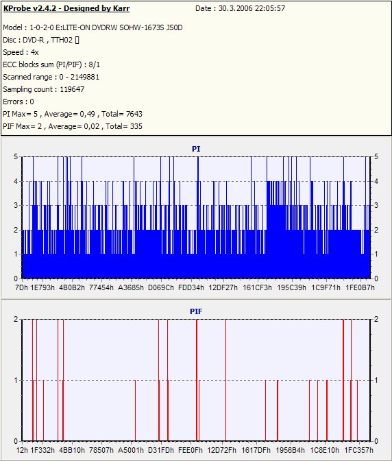Click the 1FC357h label on PIF axis

pos(358,450)
